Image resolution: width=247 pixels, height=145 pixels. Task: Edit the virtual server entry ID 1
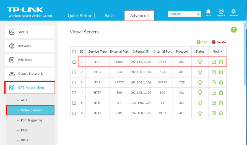click(x=214, y=62)
